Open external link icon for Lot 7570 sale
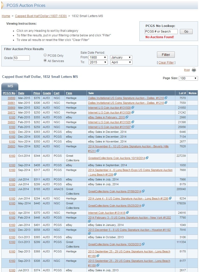The image size is (199, 272). (x=166, y=98)
